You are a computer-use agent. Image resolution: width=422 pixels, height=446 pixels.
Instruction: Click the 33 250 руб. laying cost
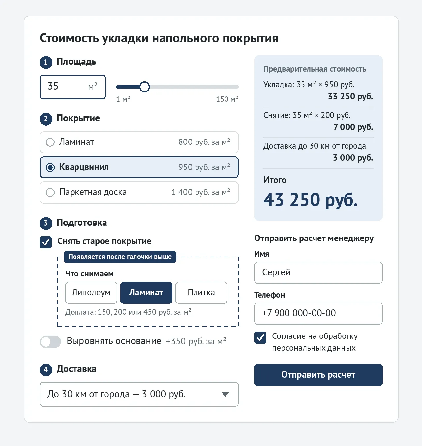tap(350, 96)
